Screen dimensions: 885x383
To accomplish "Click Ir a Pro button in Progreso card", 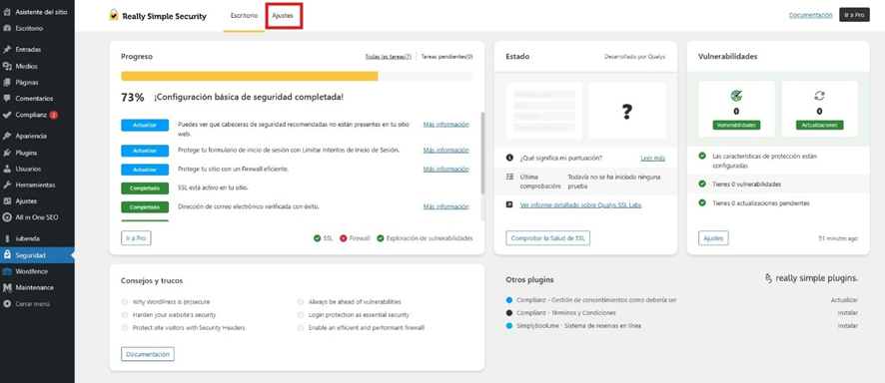I will (x=136, y=238).
